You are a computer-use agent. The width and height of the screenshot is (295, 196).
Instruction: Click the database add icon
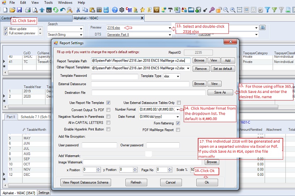pos(198,10)
